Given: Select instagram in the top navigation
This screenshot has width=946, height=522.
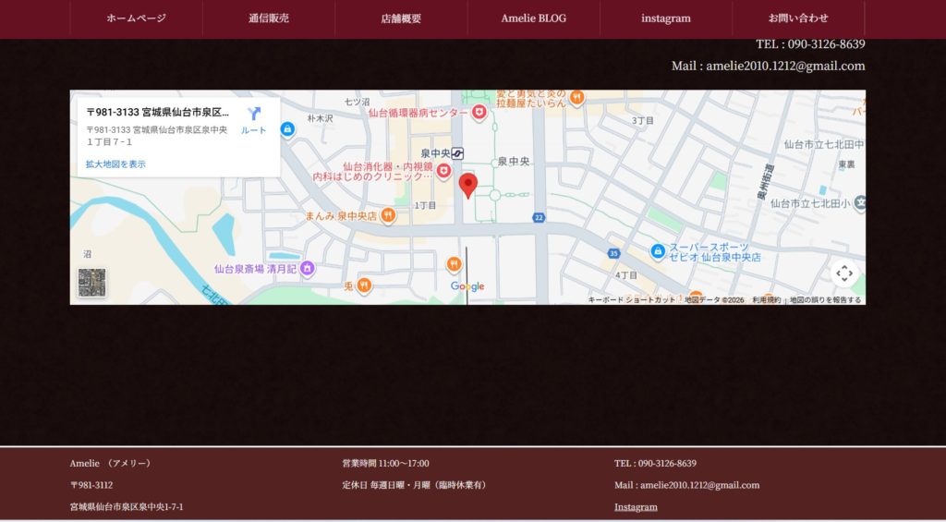Looking at the screenshot, I should point(665,18).
